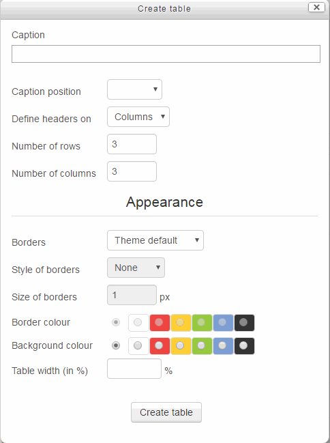Open the Style of borders dropdown
Screen dimensions: 330x443
click(136, 268)
